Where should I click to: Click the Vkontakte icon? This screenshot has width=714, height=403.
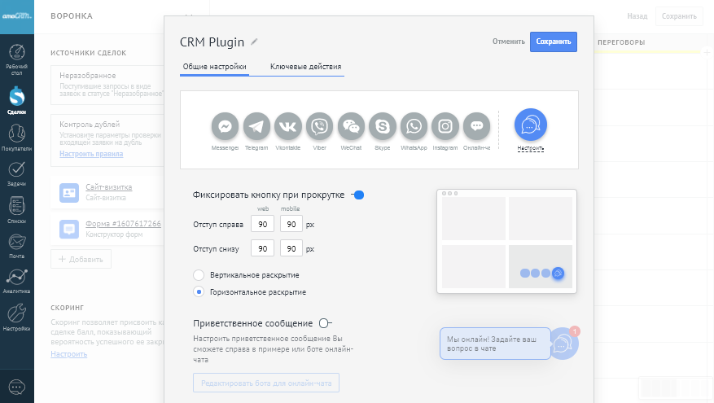click(x=287, y=126)
